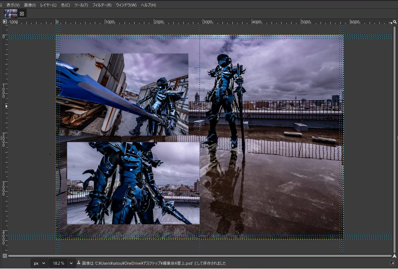Click the save icon in the status bar
This screenshot has height=269, width=398.
click(x=79, y=263)
